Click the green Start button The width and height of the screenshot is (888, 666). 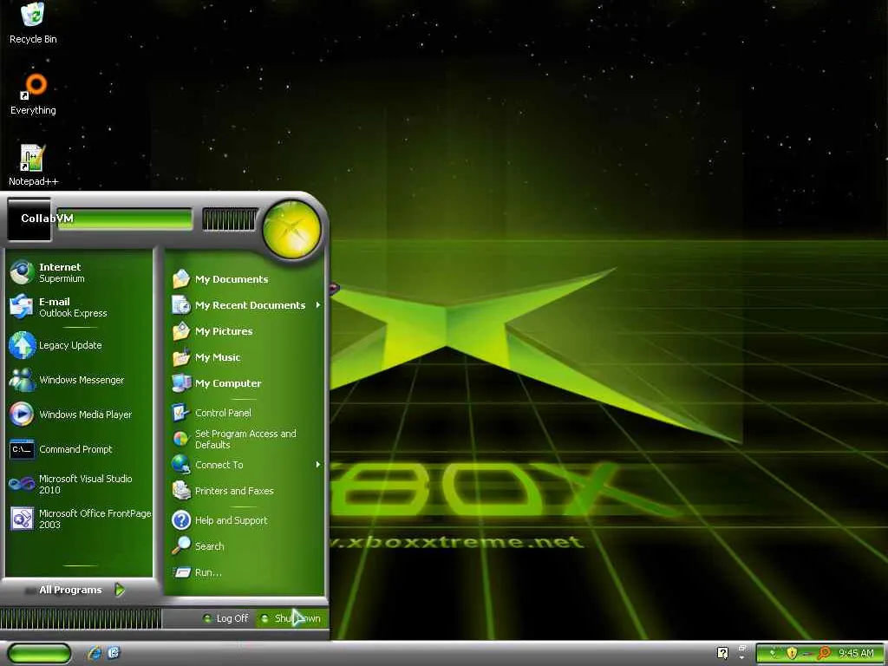39,653
